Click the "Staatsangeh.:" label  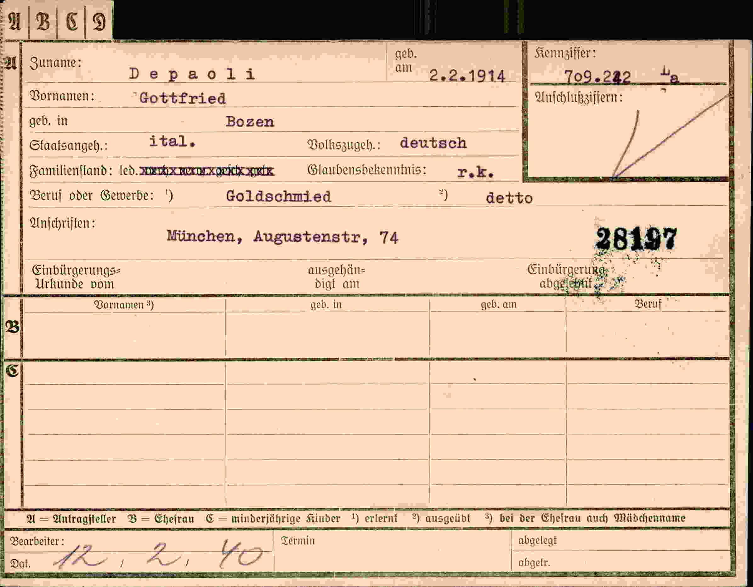tap(69, 146)
